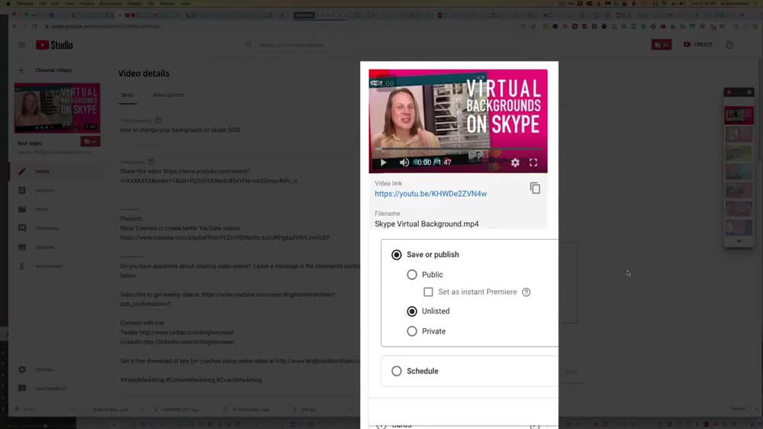
Task: Switch to the More options tab
Action: click(x=169, y=95)
